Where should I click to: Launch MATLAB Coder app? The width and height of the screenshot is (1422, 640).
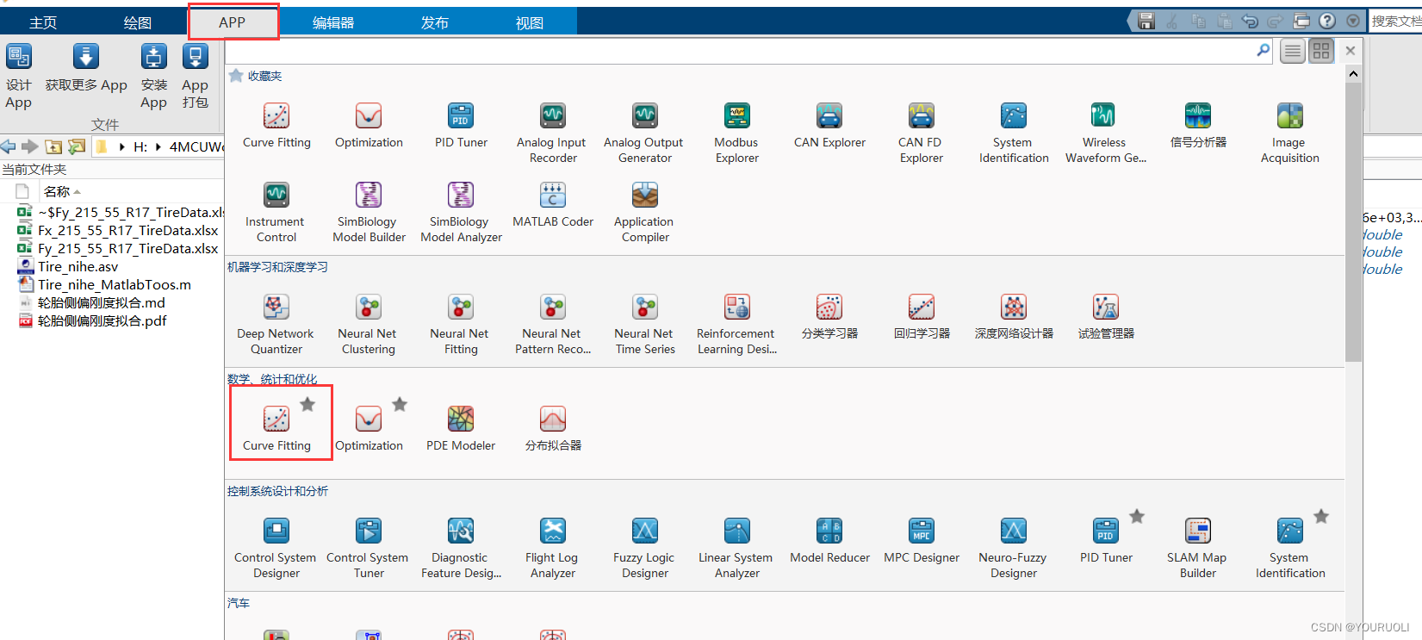(553, 205)
